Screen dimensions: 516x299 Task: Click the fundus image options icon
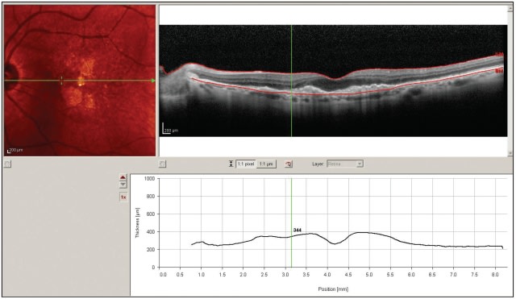coord(7,164)
